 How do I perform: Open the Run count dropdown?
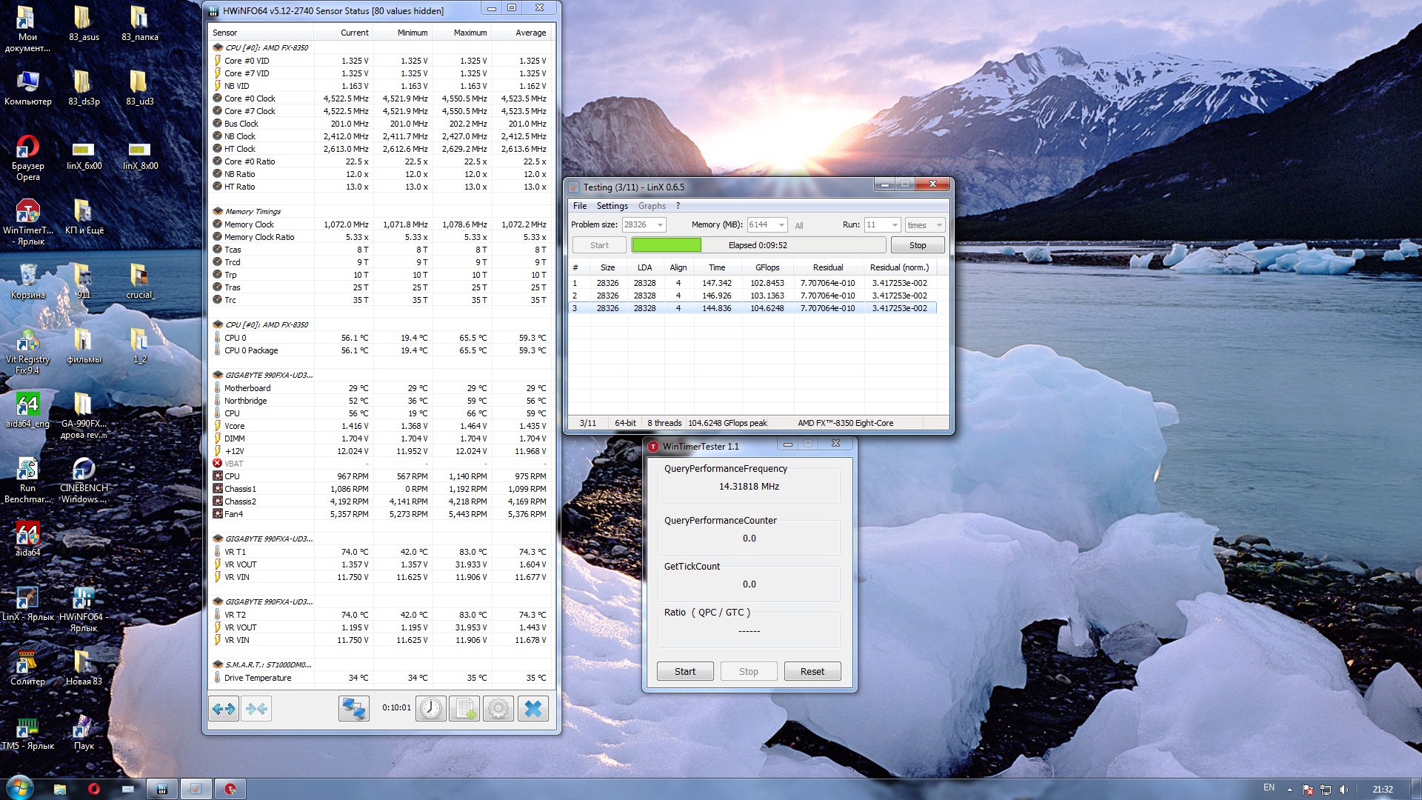[895, 225]
